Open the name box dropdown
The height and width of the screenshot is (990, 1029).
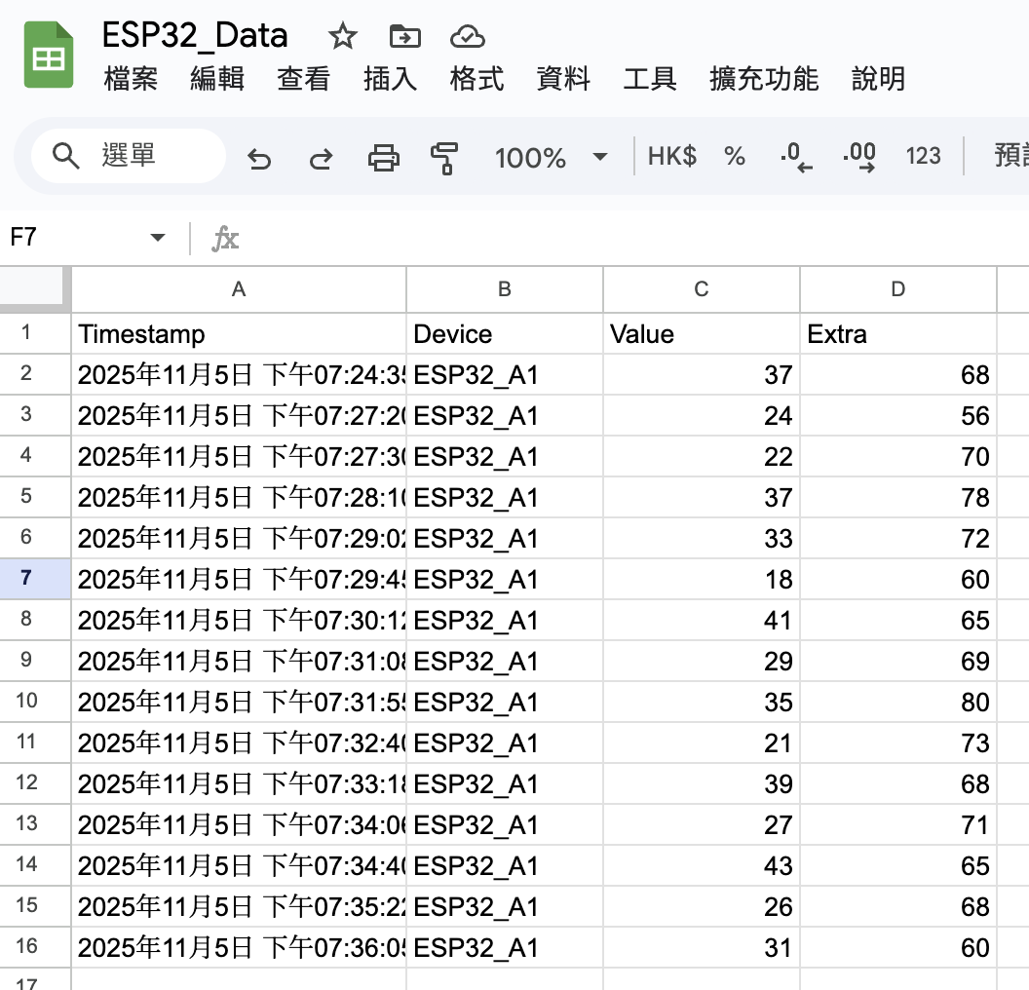(x=157, y=236)
